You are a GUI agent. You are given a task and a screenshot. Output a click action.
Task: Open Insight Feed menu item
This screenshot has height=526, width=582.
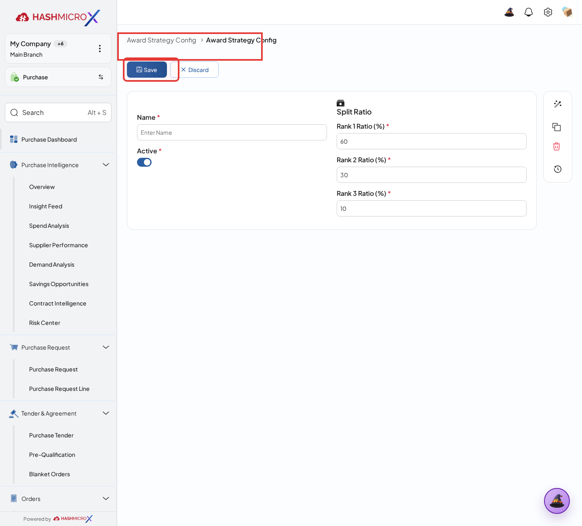click(x=46, y=206)
